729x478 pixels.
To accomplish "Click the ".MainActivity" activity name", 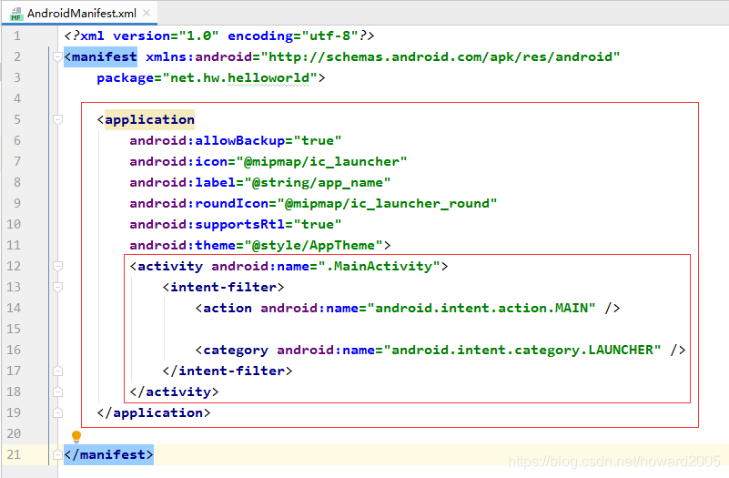I will coord(379,266).
